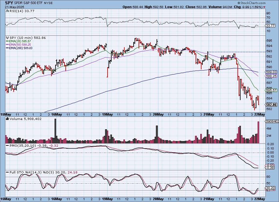
Task: Click '19May' on the bottom date axis
Action: click(x=107, y=199)
